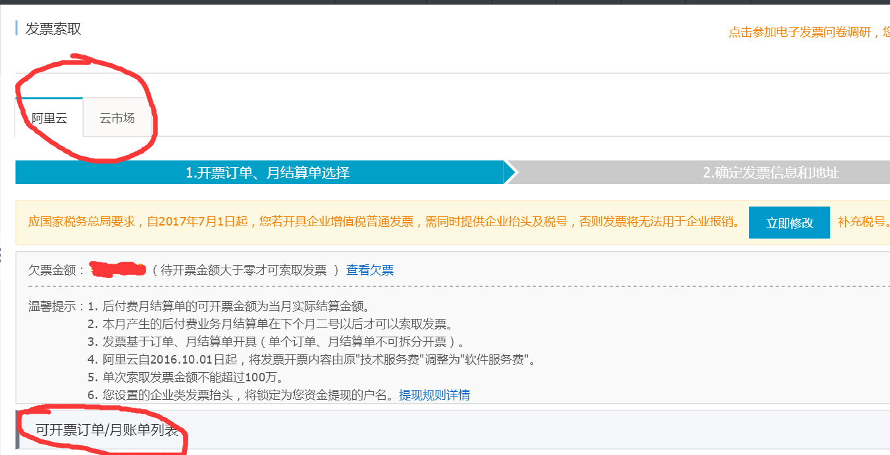The height and width of the screenshot is (455, 890).
Task: Open the 提现规则详情 link
Action: click(434, 395)
